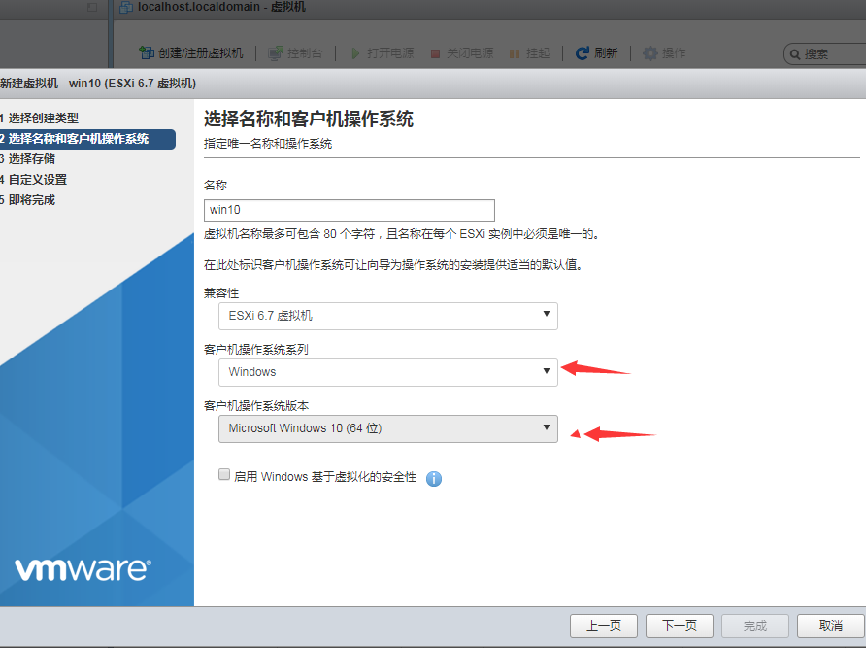The width and height of the screenshot is (866, 648).
Task: Go to step 4 自定义设置
Action: tap(34, 180)
